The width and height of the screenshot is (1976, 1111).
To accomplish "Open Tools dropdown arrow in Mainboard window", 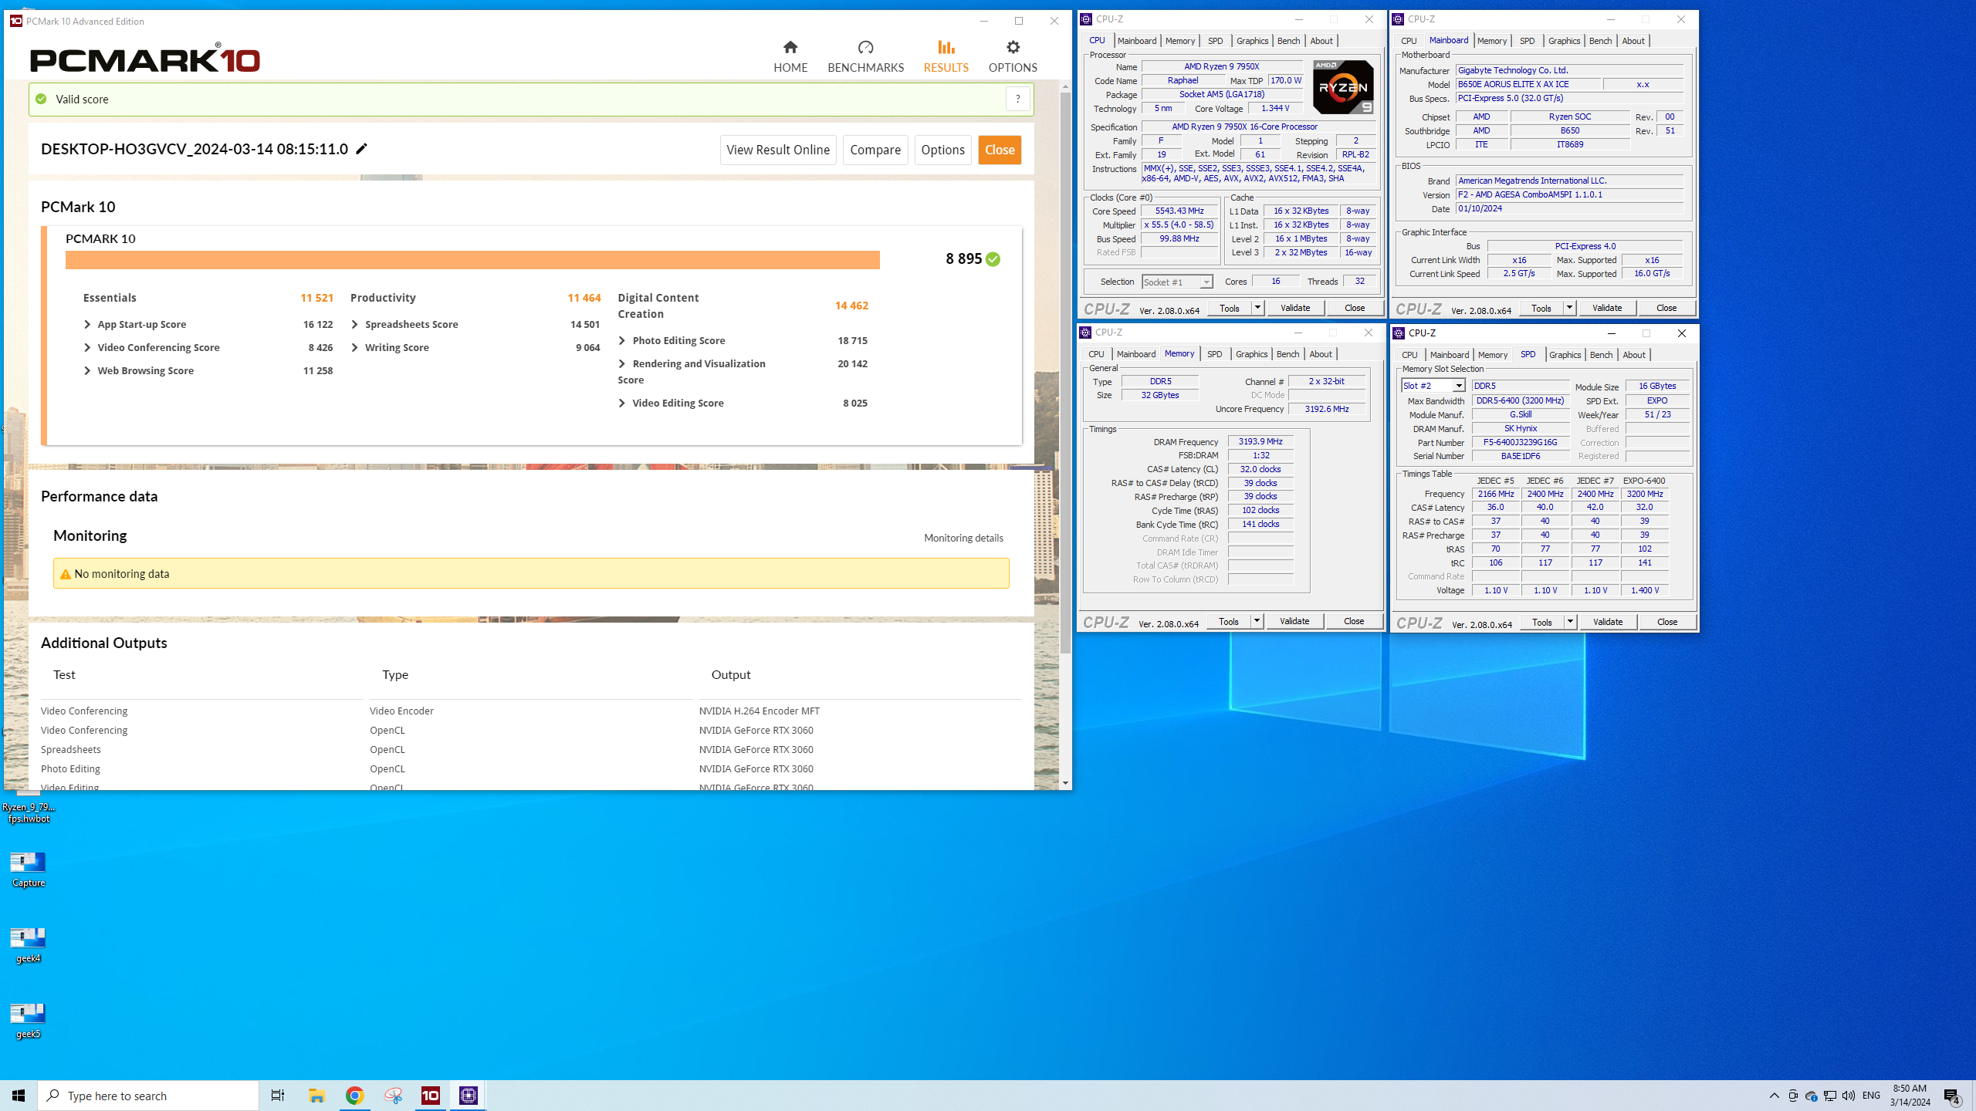I will coord(1569,308).
